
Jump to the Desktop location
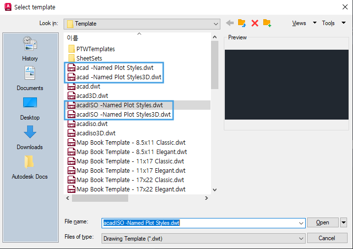coord(30,109)
